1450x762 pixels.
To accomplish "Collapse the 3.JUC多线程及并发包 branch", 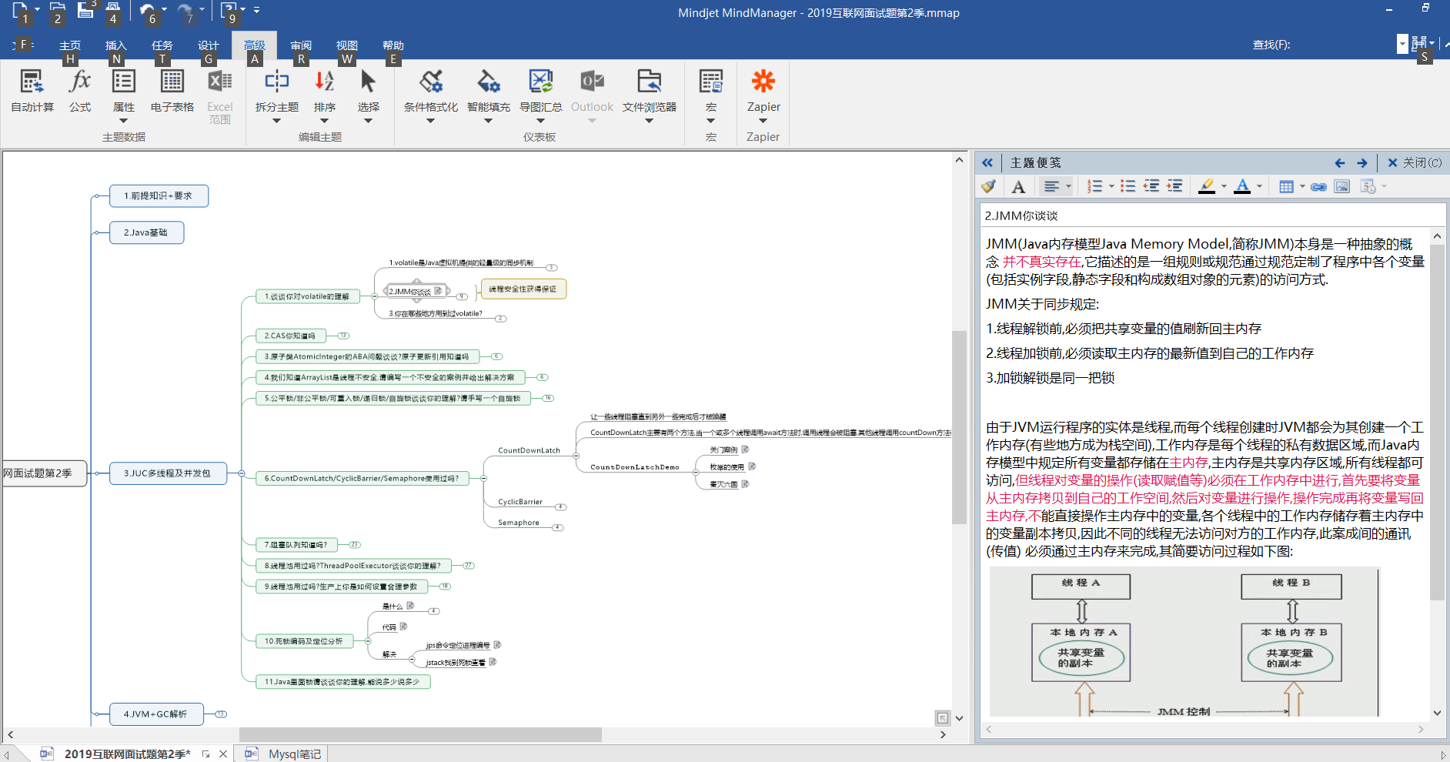I will point(242,473).
